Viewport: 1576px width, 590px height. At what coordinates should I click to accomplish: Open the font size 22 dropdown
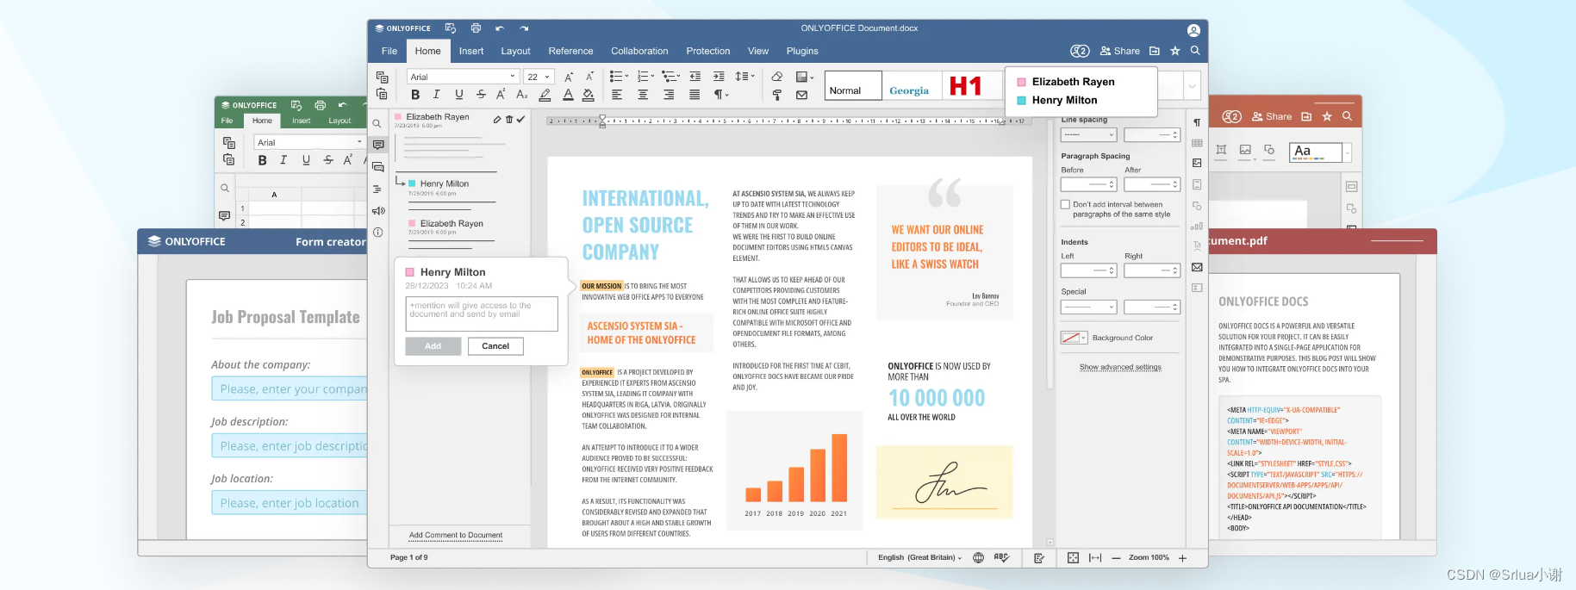[539, 77]
